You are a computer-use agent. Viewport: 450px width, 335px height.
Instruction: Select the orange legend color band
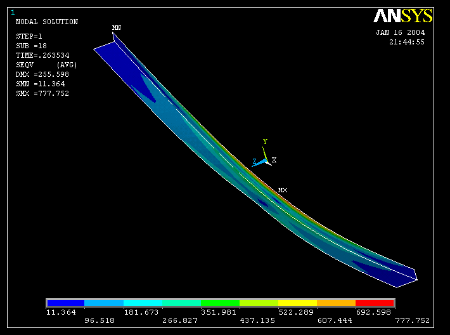(336, 303)
